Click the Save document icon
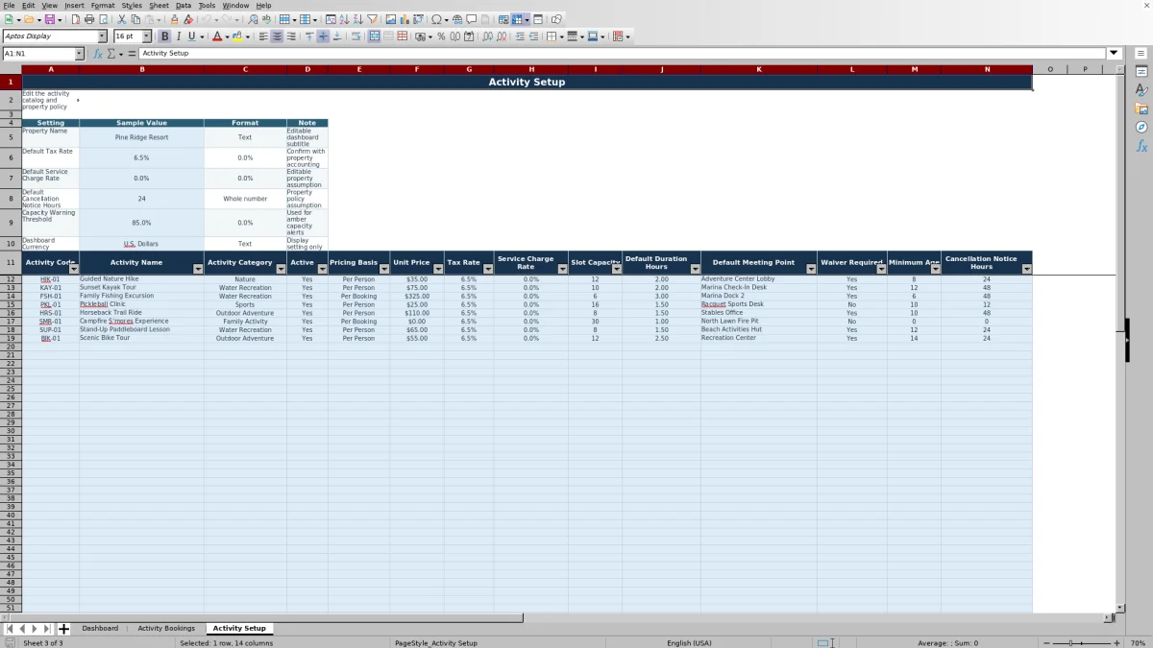Screen dimensions: 1153x648 49,19
